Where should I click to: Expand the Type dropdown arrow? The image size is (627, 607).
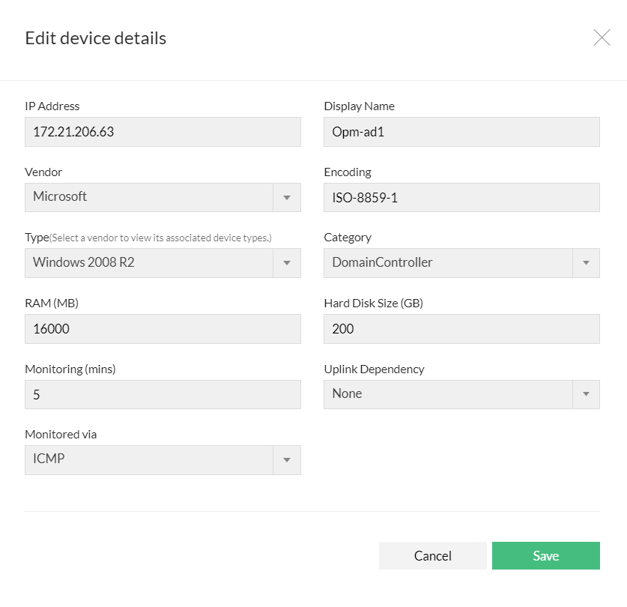[287, 263]
